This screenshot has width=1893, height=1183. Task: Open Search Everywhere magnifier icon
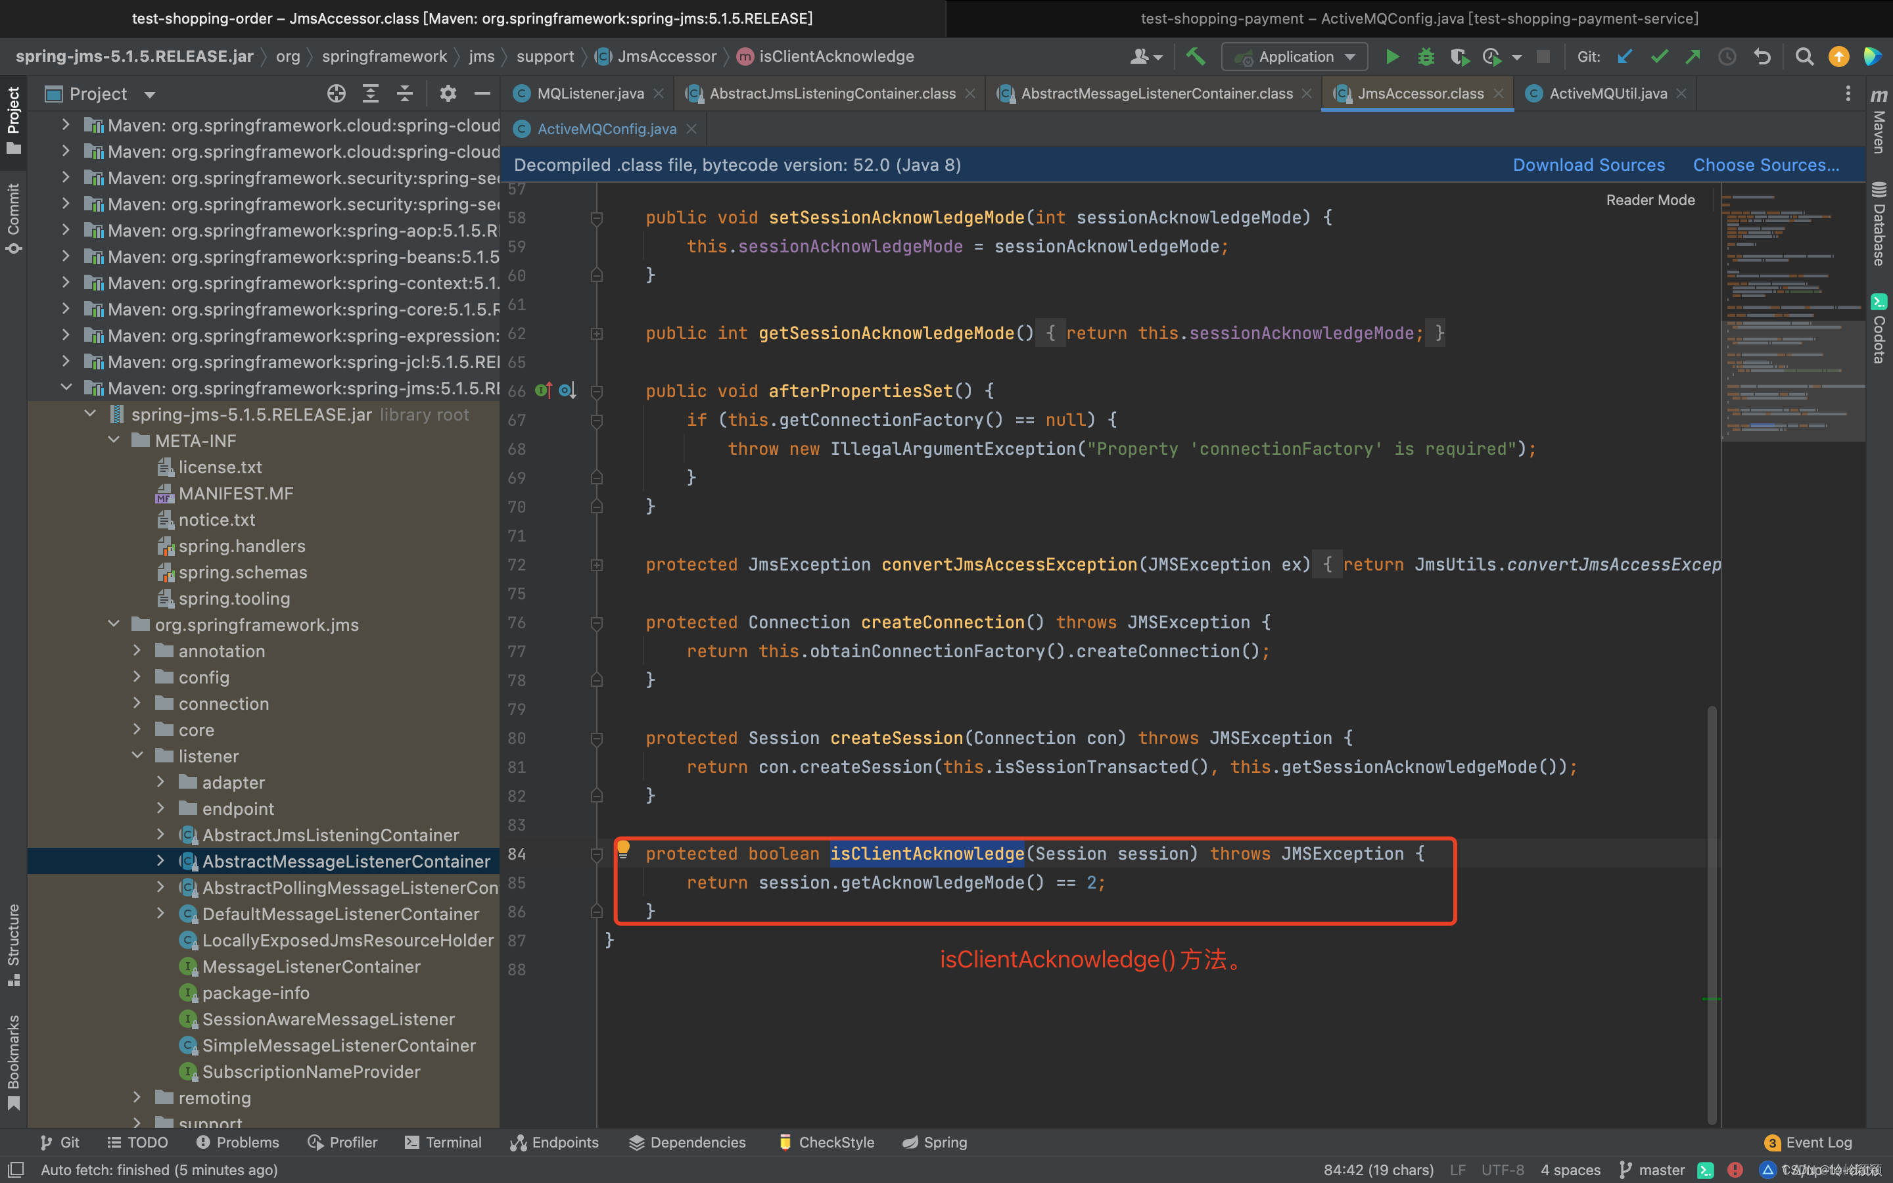(x=1804, y=57)
